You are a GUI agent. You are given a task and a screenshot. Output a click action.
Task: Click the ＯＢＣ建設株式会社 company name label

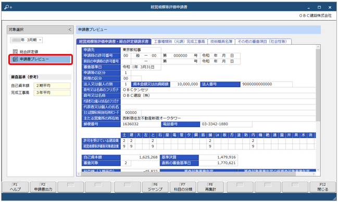point(316,16)
